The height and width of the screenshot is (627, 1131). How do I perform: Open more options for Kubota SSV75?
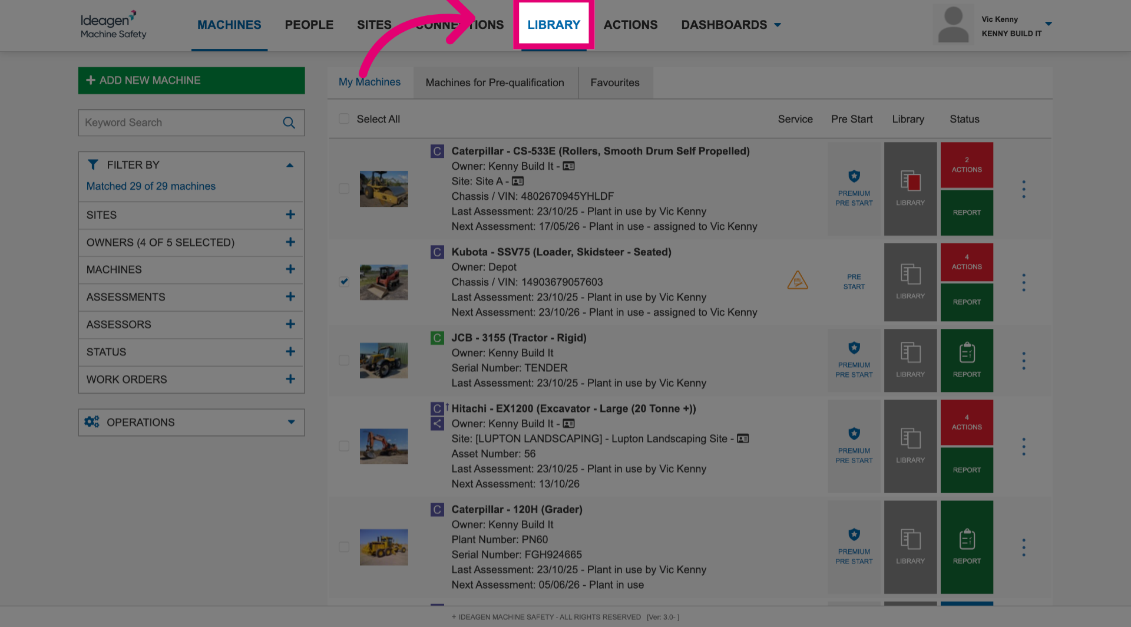tap(1024, 282)
